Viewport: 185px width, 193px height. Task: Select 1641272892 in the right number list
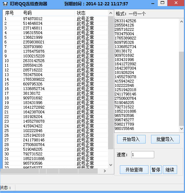point(125,64)
